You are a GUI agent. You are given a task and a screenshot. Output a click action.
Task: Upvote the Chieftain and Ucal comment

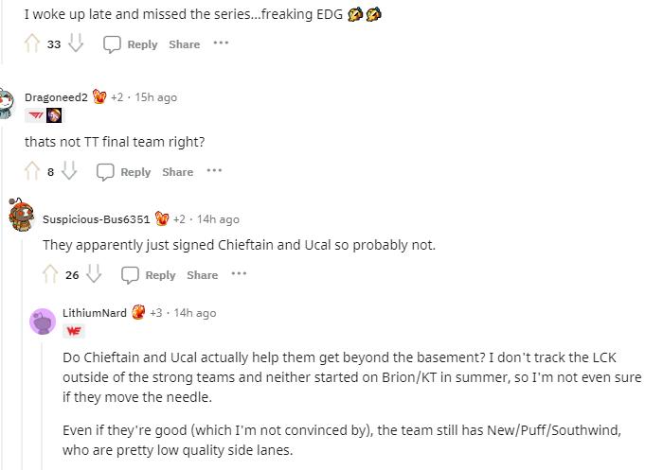pyautogui.click(x=50, y=274)
